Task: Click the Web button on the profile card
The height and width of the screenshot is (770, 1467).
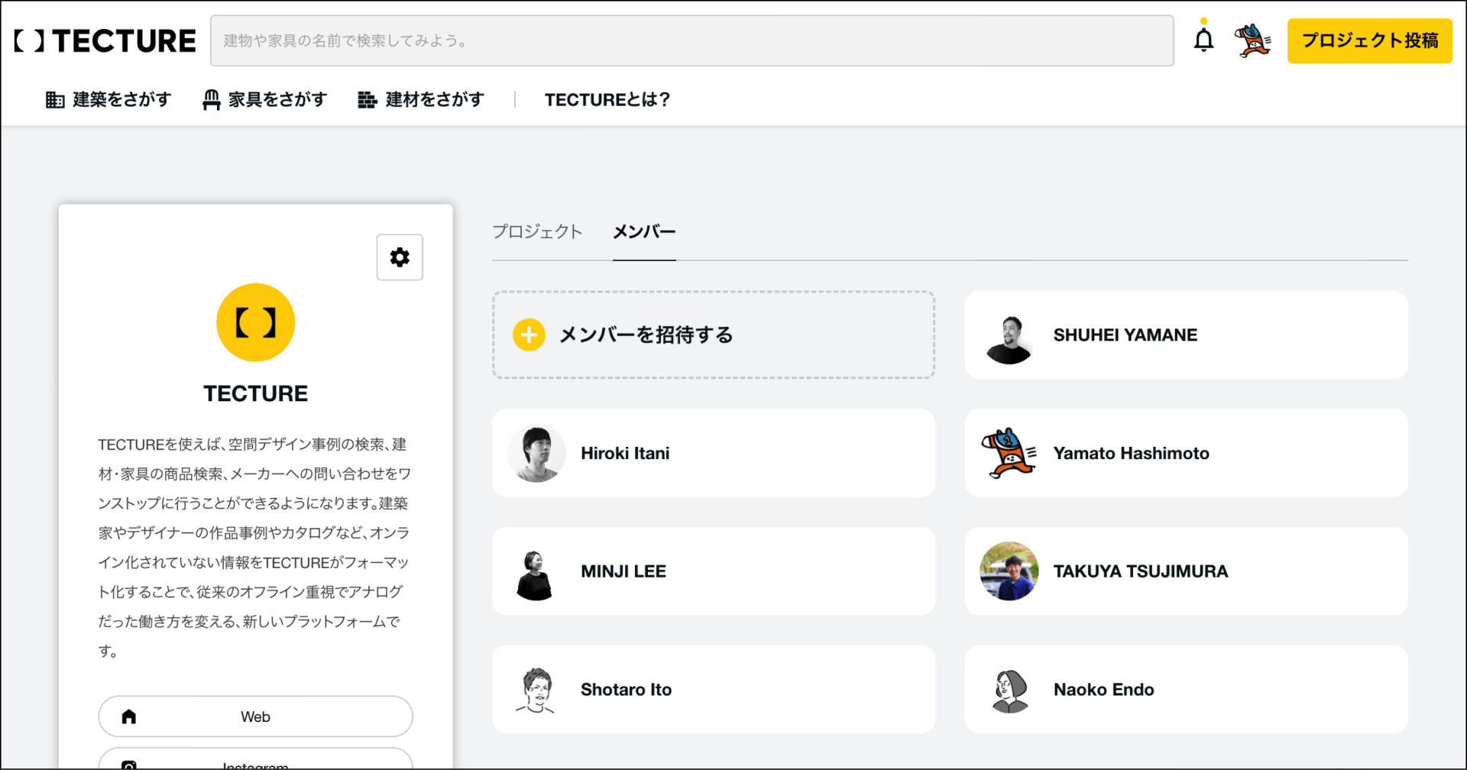Action: click(x=255, y=716)
